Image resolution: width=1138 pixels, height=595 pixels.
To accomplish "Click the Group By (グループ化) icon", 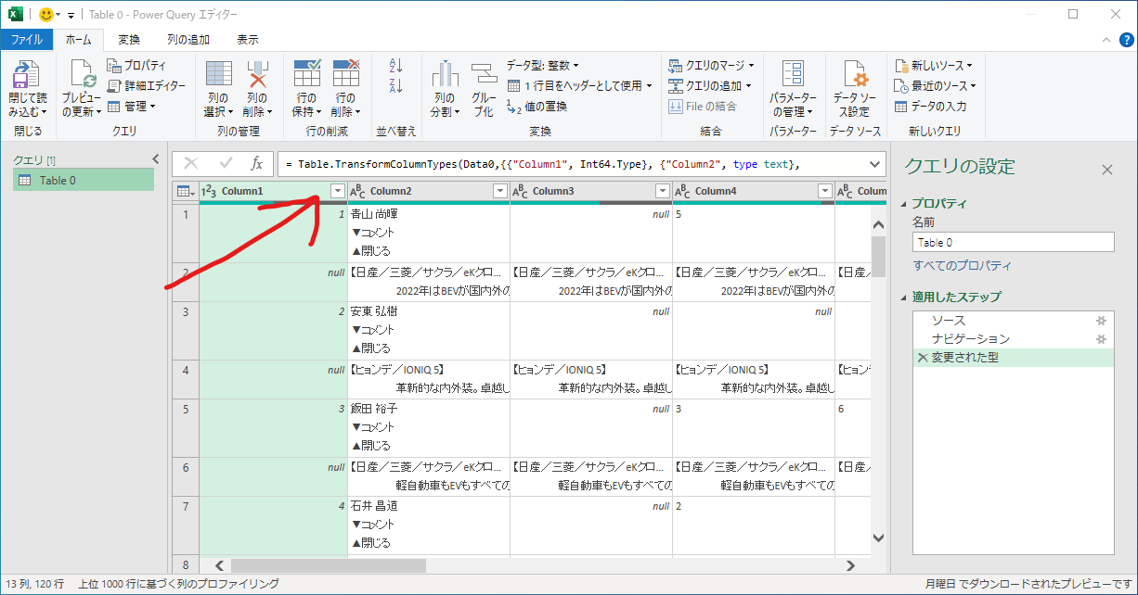I will (x=484, y=76).
